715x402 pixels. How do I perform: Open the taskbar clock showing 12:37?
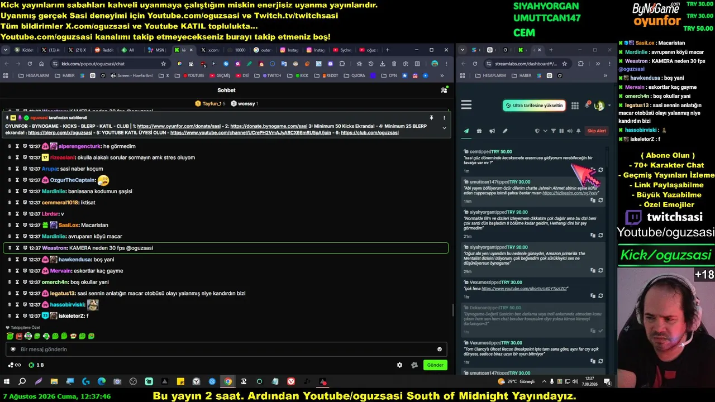(589, 382)
